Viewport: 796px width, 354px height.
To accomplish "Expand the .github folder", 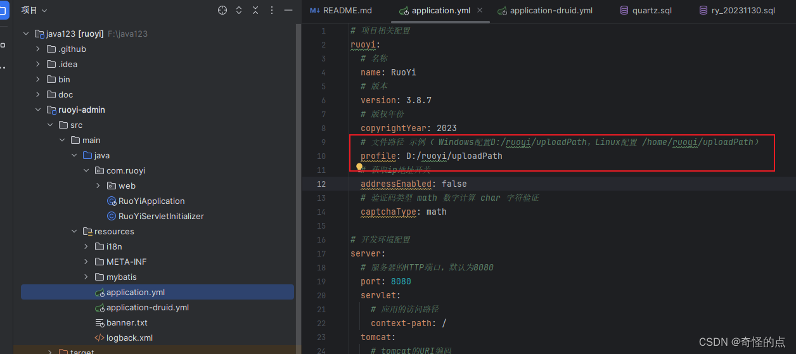I will point(38,49).
